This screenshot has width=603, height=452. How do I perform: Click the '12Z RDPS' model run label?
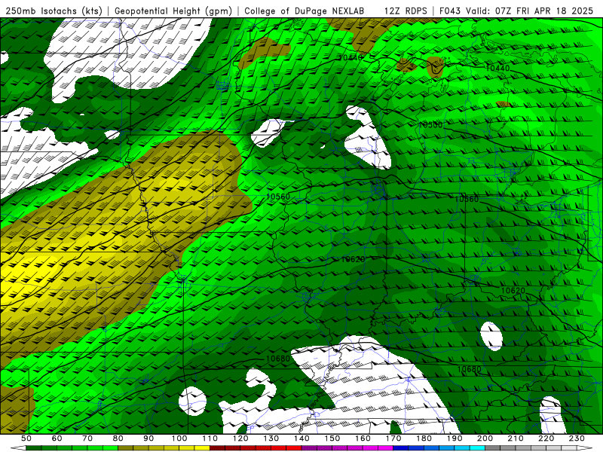406,11
